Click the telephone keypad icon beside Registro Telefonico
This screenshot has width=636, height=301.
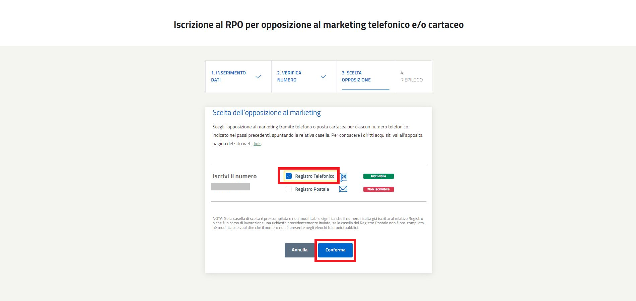pyautogui.click(x=344, y=177)
